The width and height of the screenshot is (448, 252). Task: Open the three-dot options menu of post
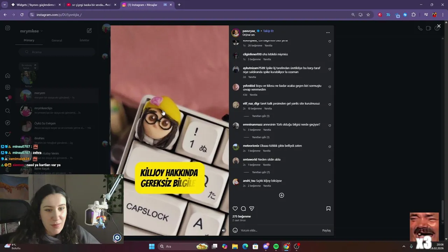328,33
